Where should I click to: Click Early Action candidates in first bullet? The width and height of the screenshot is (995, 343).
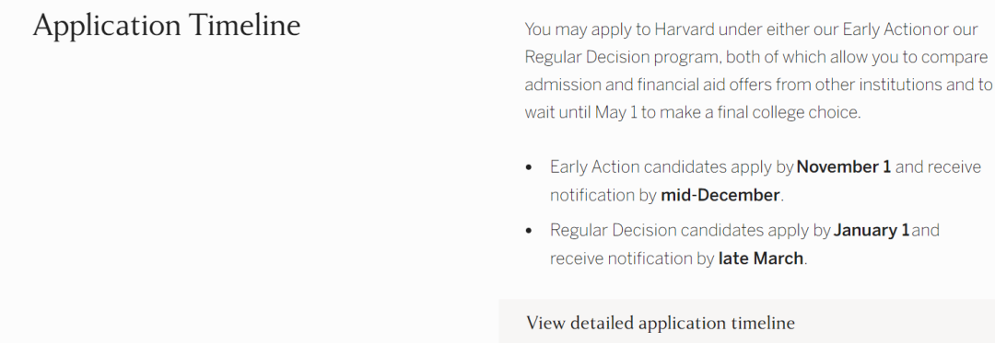[638, 167]
